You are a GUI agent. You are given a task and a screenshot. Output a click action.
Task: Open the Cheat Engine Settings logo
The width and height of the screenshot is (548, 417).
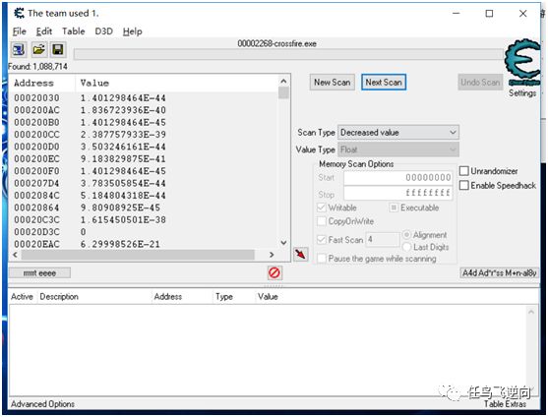[521, 63]
